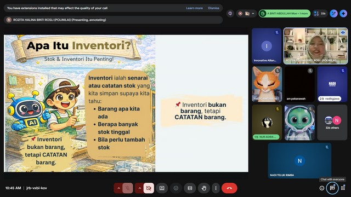Screen dimensions: 351x197
Task: Toggle the muted microphone button
Action: pos(128,188)
